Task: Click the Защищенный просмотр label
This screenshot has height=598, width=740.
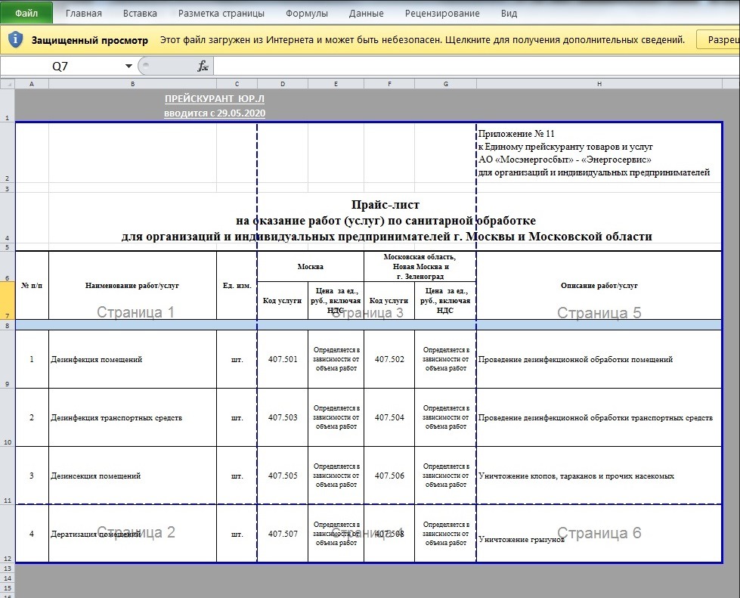Action: click(x=90, y=40)
